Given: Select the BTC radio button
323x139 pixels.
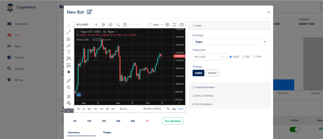Looking at the screenshot, I should coord(244,57).
